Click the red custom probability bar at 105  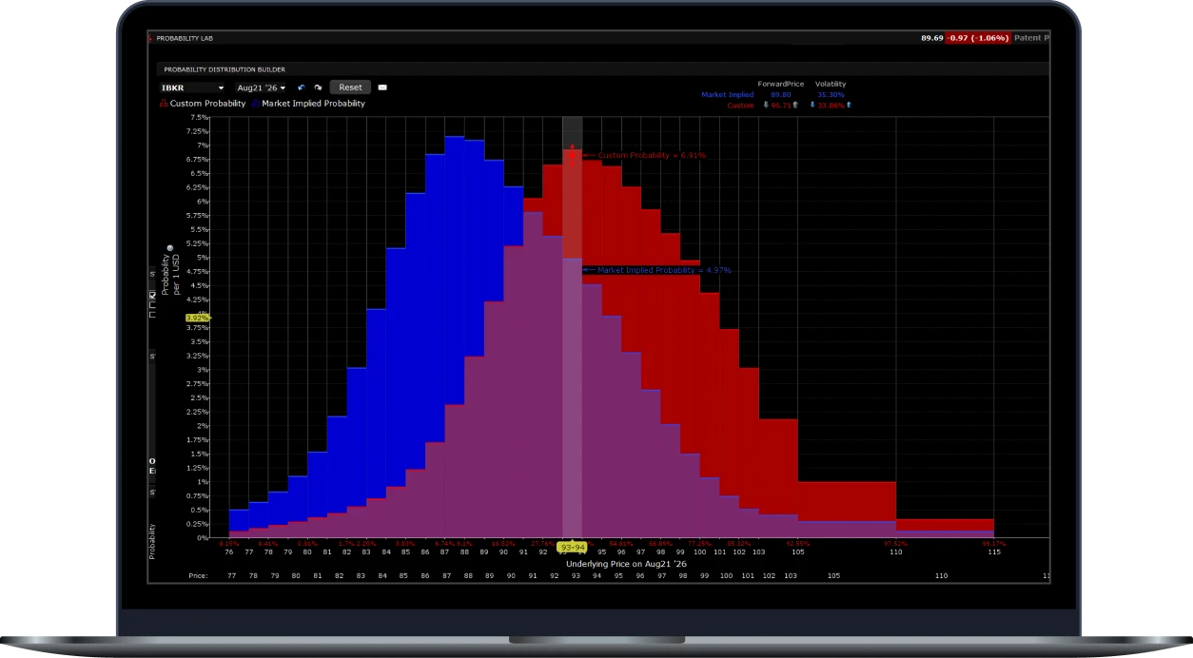click(x=847, y=500)
